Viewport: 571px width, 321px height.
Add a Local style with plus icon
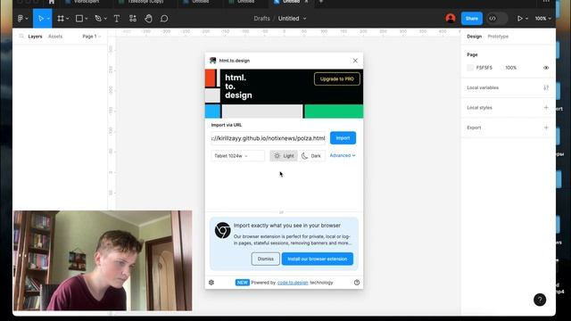click(546, 108)
